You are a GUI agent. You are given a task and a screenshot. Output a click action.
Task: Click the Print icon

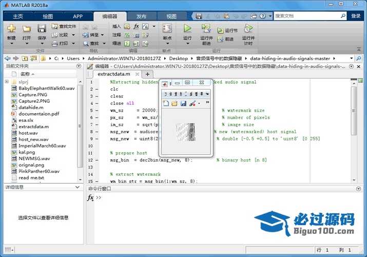click(x=55, y=44)
